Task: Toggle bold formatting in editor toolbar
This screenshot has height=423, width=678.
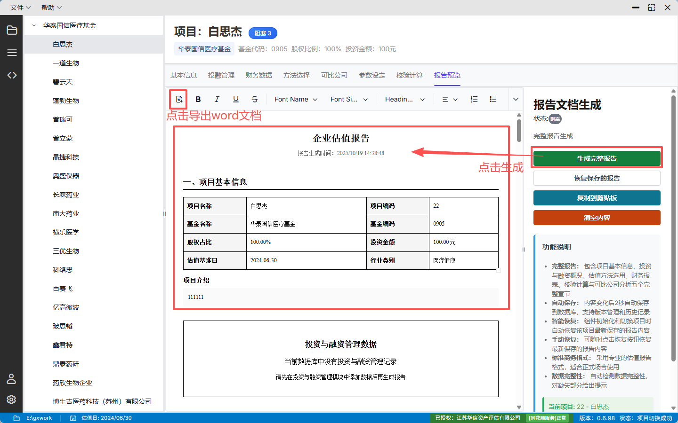Action: click(x=198, y=99)
